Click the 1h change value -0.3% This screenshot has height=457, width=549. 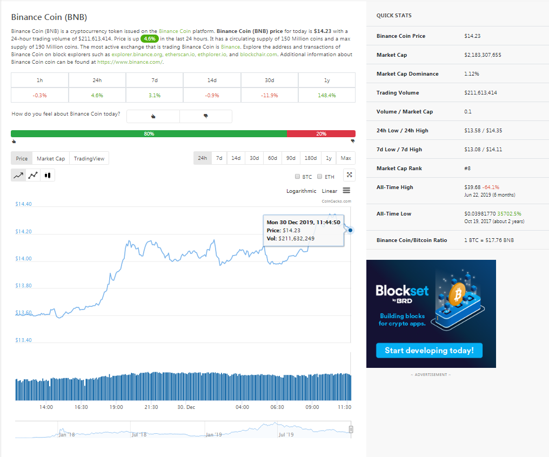[39, 95]
